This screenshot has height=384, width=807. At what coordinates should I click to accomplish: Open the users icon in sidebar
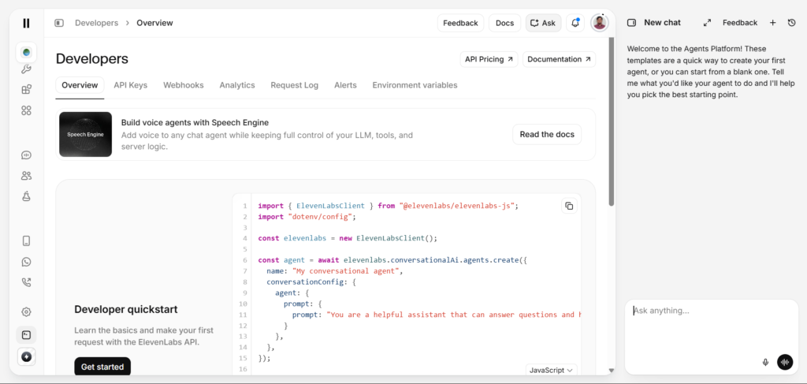26,176
